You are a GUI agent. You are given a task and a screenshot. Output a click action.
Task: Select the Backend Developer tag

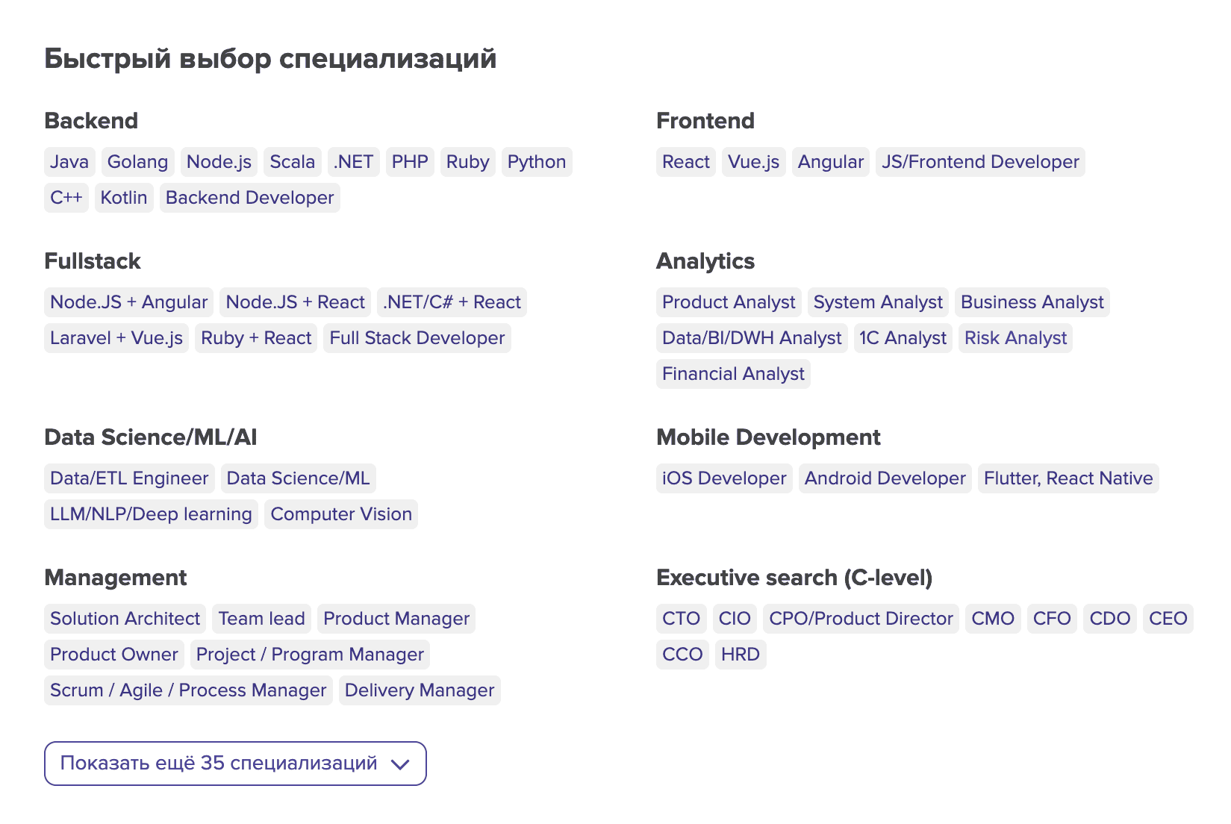click(x=249, y=198)
